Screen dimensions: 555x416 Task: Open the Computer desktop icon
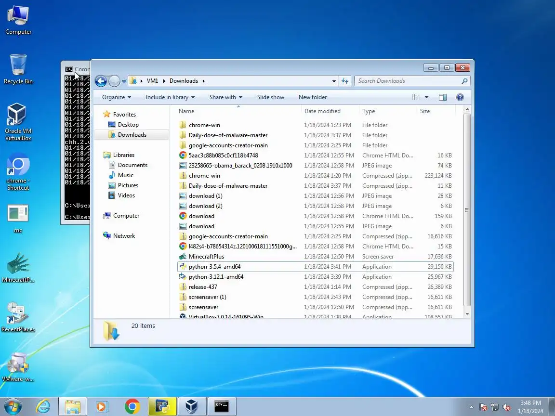tap(18, 21)
